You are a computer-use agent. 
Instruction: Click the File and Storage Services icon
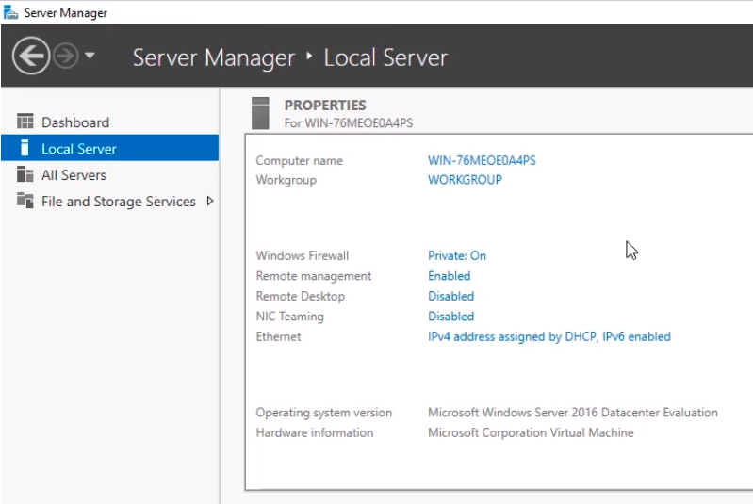25,202
